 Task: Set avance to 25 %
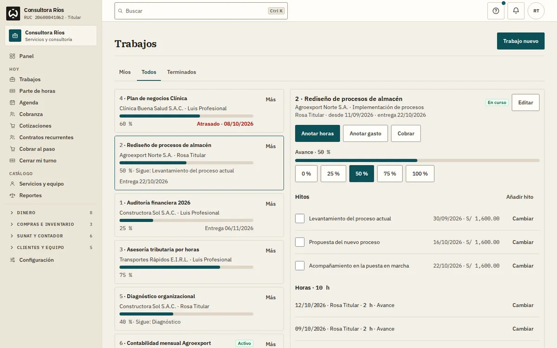tap(333, 174)
